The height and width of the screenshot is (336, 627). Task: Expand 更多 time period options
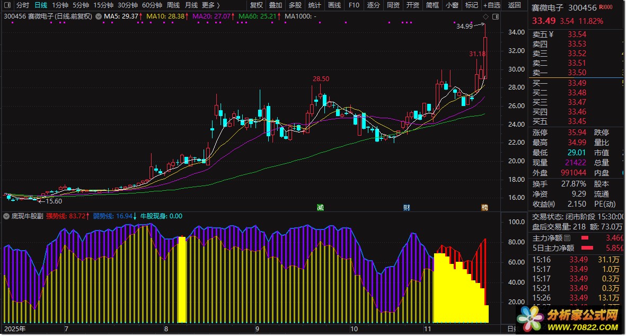click(x=210, y=5)
